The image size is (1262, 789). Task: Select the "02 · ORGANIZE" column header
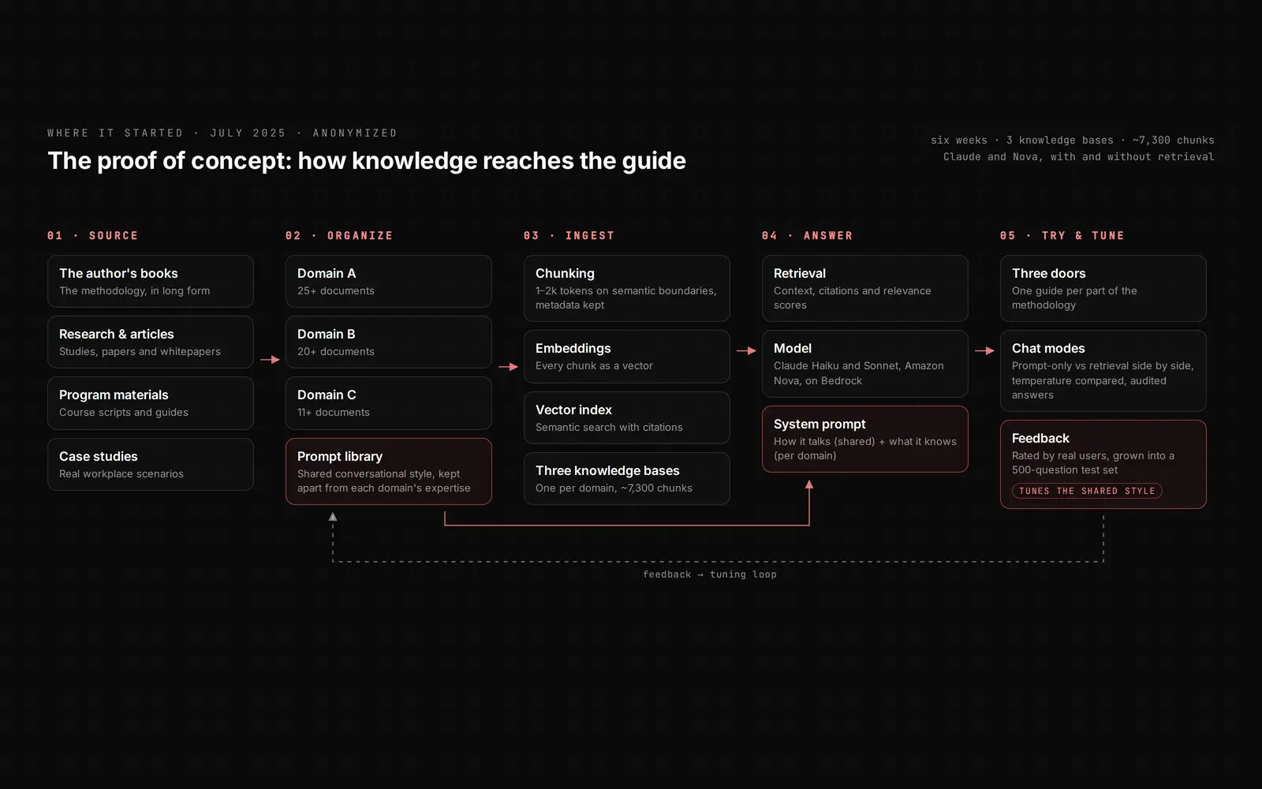pyautogui.click(x=339, y=235)
